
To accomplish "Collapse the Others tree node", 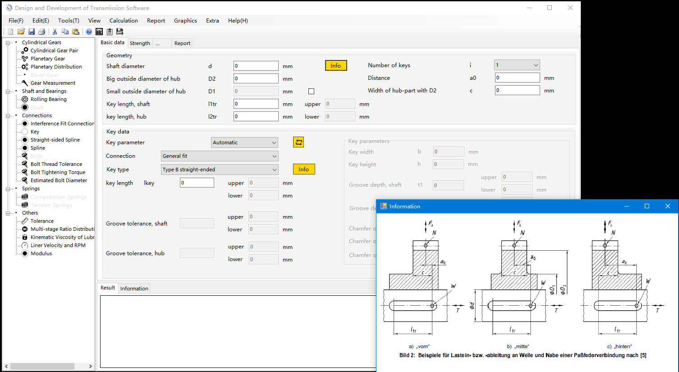I will click(8, 213).
